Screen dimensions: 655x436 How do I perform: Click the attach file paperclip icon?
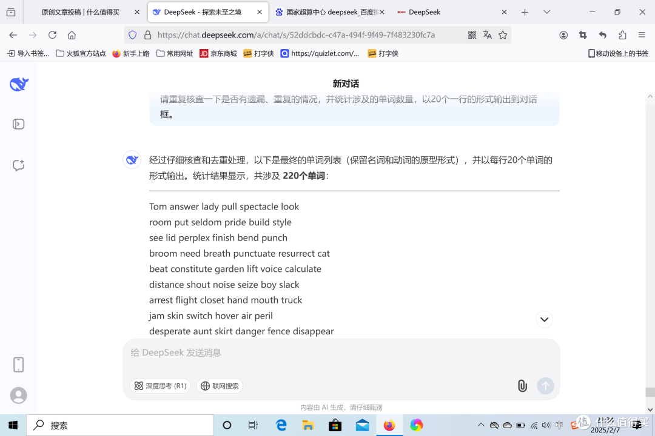coord(522,386)
